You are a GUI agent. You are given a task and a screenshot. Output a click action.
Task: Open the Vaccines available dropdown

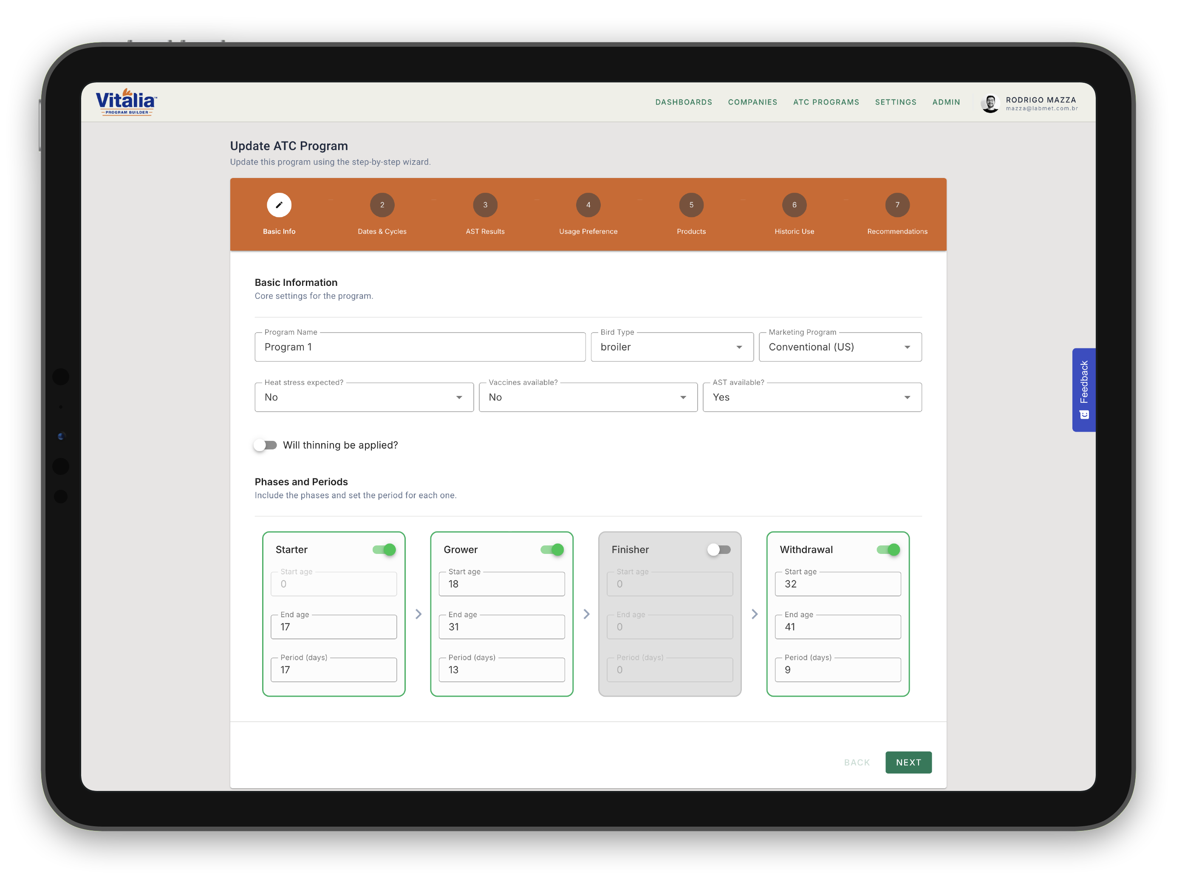588,397
